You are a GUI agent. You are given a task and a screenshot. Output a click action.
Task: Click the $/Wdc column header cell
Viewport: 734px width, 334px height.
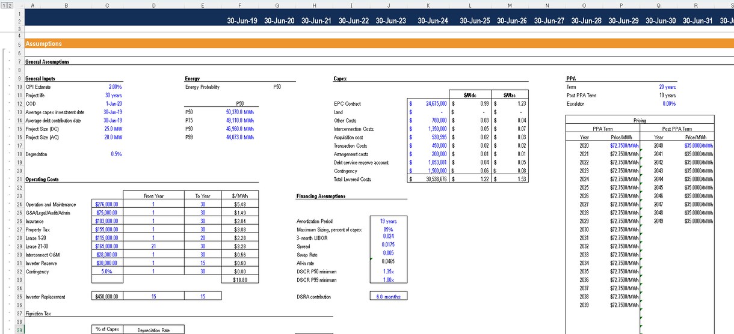(470, 96)
